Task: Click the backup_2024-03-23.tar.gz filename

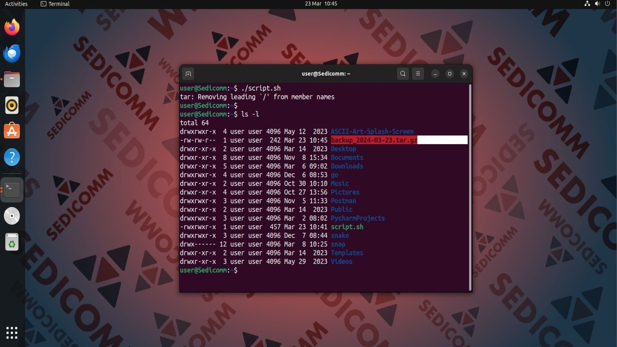Action: click(x=374, y=140)
